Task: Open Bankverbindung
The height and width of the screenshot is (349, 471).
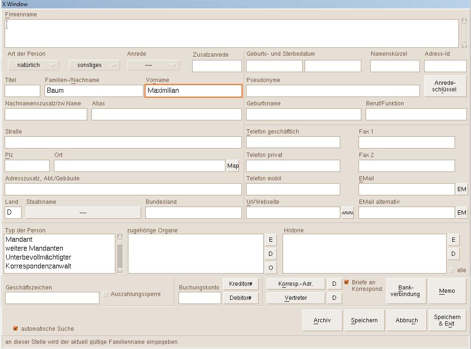Action: pyautogui.click(x=406, y=291)
